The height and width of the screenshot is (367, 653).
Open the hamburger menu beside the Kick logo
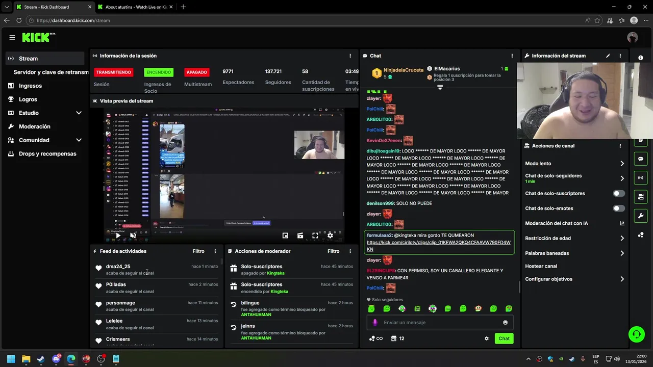pyautogui.click(x=12, y=37)
